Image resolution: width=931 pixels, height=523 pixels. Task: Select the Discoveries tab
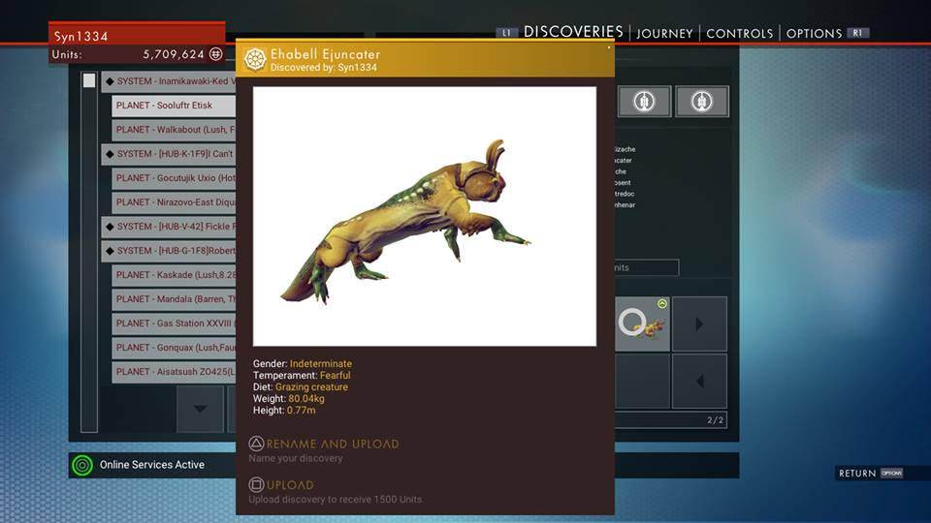[573, 31]
